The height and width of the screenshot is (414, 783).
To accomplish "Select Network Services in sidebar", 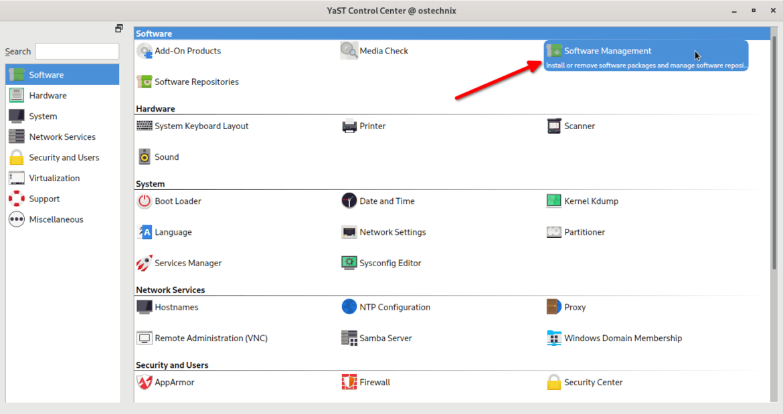I will (x=62, y=136).
